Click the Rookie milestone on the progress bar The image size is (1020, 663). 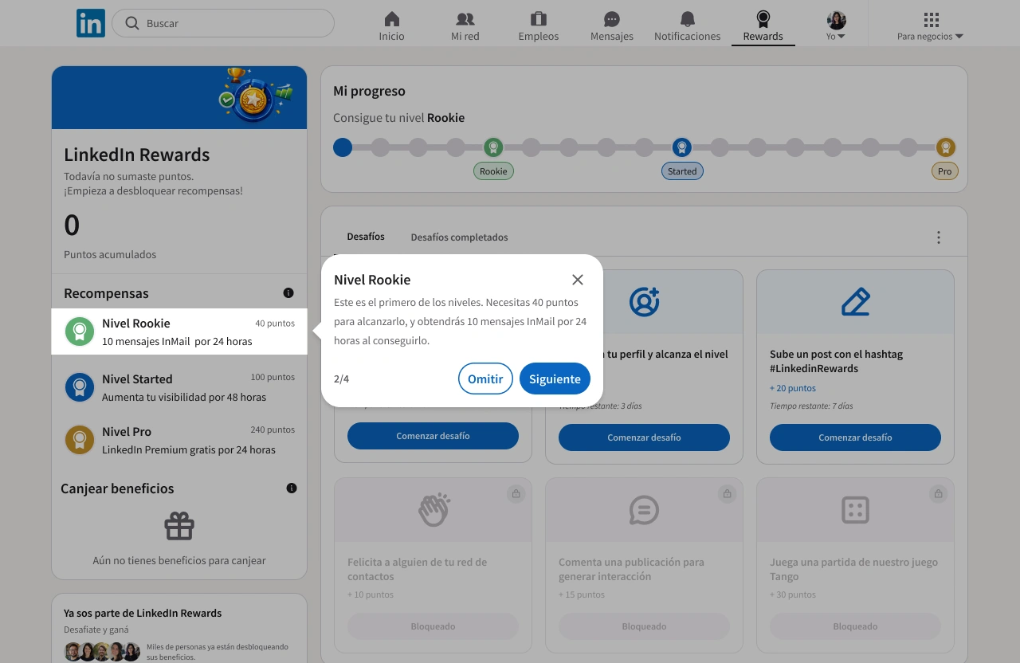(493, 147)
